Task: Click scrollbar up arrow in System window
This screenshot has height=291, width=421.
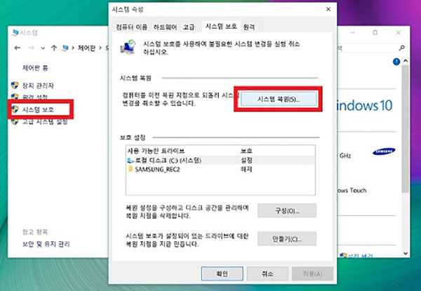Action: coord(406,61)
